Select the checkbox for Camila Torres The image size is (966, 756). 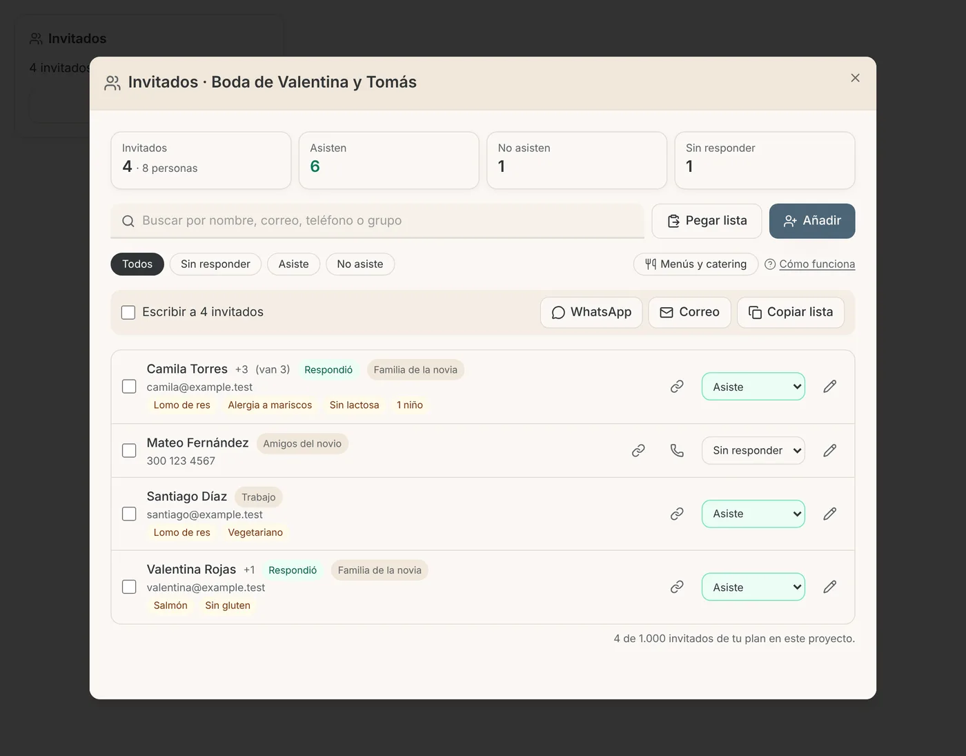(x=129, y=387)
